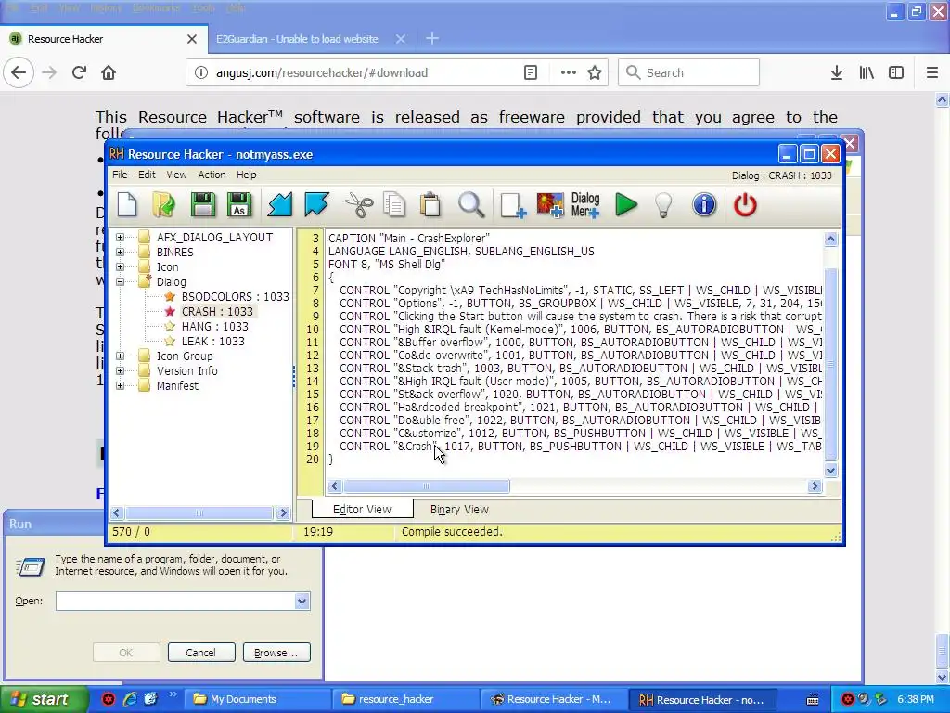Reload the page in the browser
950x713 pixels.
pos(79,72)
